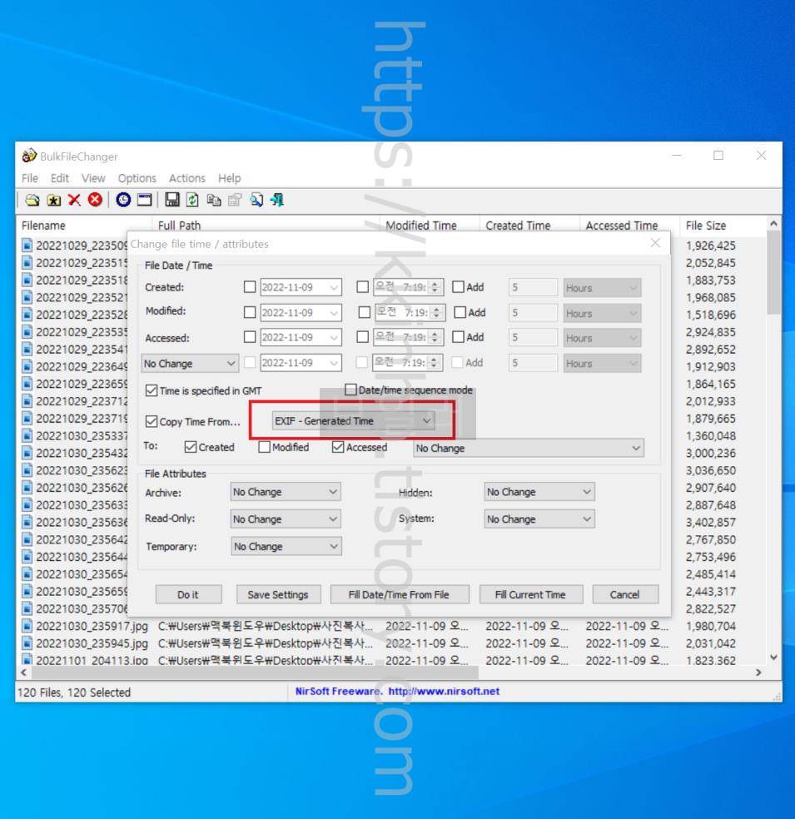Screen dimensions: 795x819
Task: Open the Edit menu
Action: (x=60, y=178)
